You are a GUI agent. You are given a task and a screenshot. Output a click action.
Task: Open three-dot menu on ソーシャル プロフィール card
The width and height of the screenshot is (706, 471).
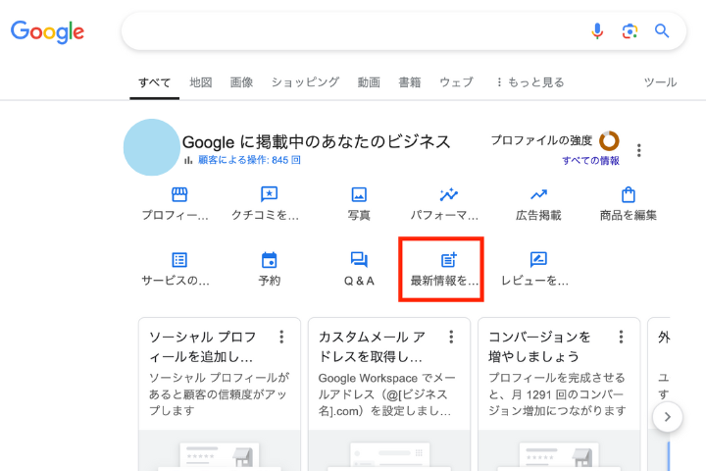(281, 337)
